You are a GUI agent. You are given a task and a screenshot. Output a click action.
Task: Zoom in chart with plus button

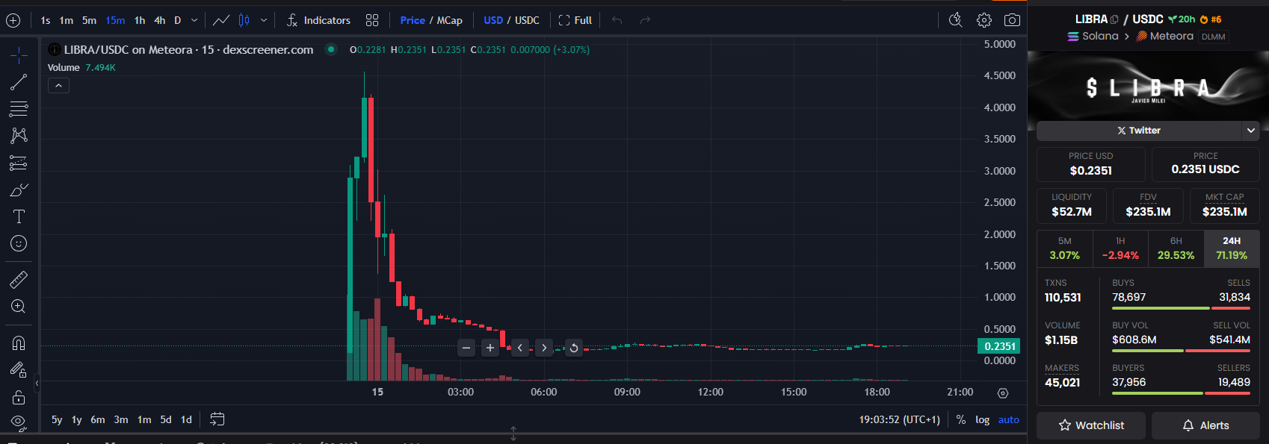click(x=490, y=348)
